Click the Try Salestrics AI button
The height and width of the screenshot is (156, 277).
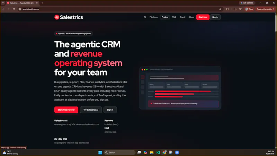coord(91,110)
